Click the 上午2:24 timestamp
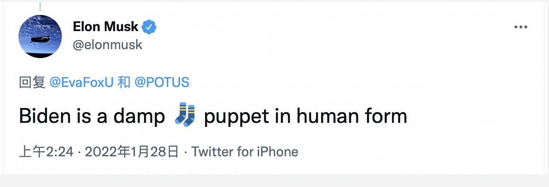The height and width of the screenshot is (187, 549). pos(46,152)
